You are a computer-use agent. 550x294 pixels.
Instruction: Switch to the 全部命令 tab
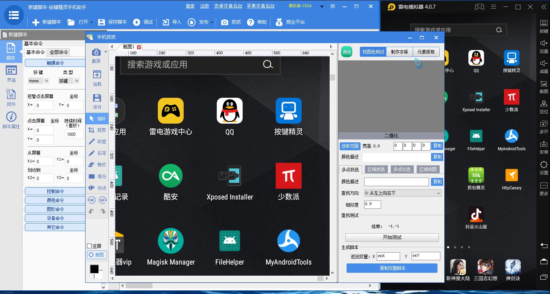point(59,52)
